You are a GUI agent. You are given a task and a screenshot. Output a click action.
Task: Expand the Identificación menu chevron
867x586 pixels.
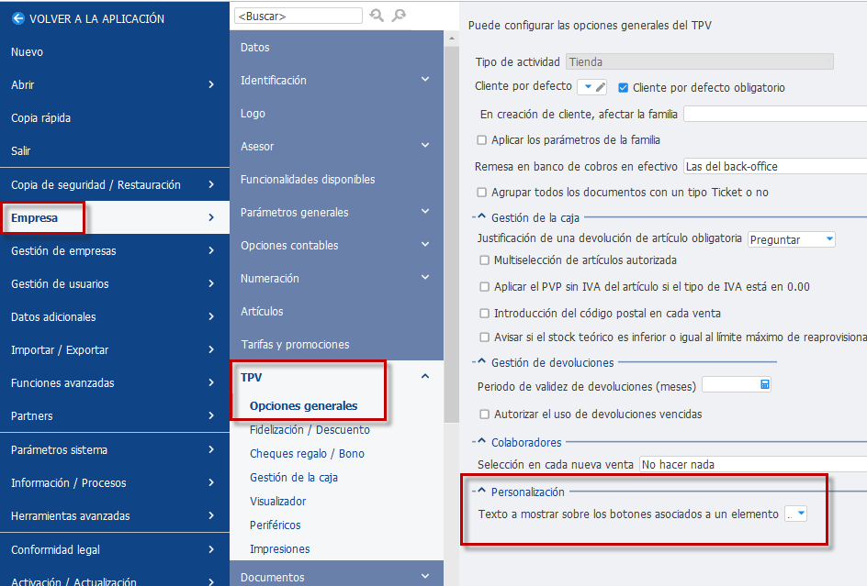tap(425, 80)
